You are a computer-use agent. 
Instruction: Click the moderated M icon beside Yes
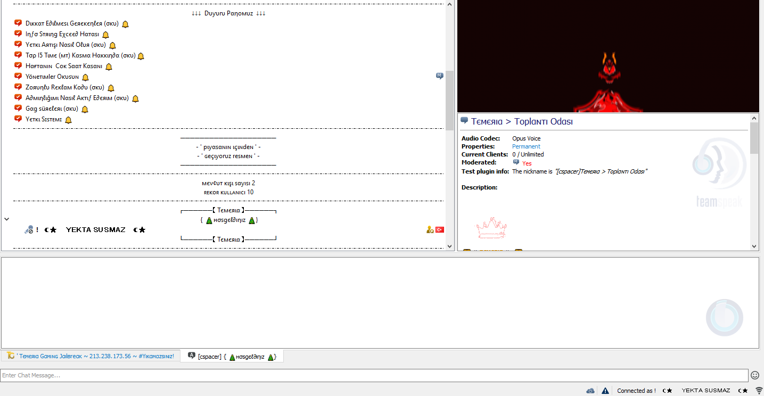(516, 162)
